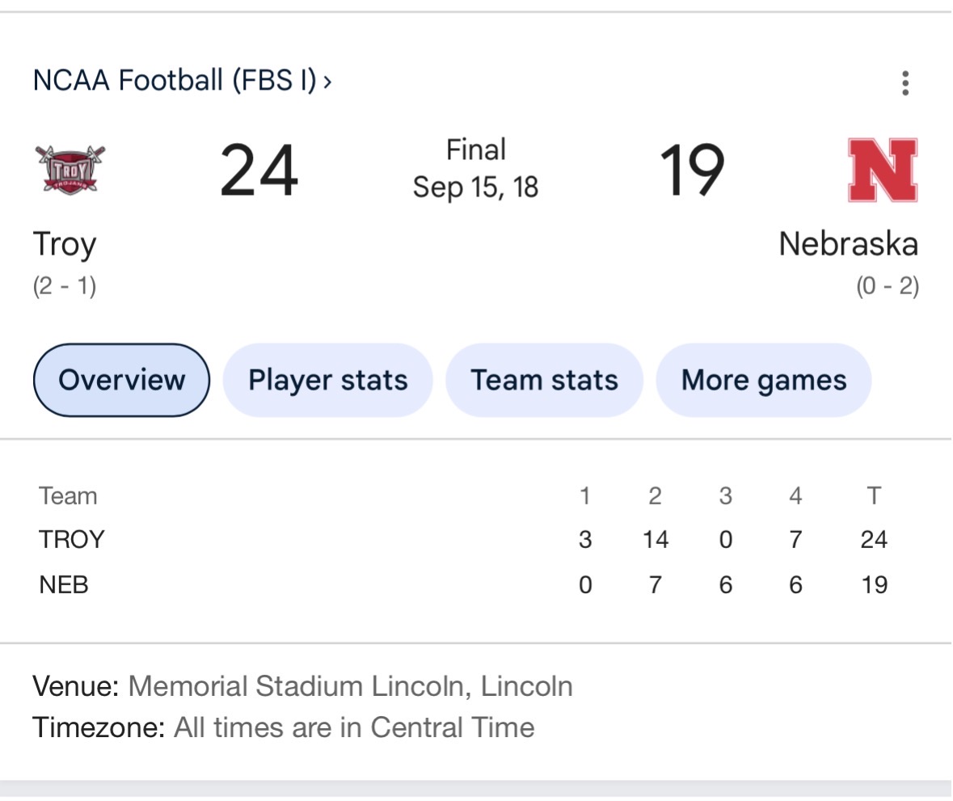
Task: Expand the NCAA Football (FBS I) chevron
Action: tap(327, 82)
